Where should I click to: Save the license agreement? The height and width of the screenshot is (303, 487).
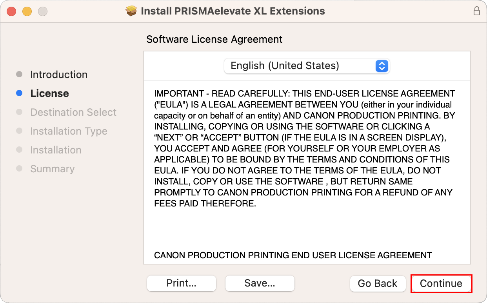point(260,283)
